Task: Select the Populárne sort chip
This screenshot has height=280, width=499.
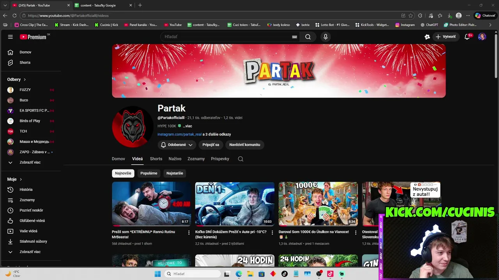Action: (x=149, y=173)
